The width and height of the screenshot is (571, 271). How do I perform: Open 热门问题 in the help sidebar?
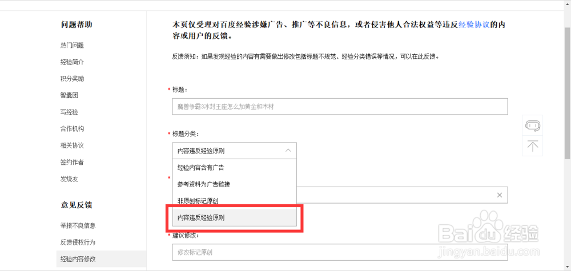72,45
